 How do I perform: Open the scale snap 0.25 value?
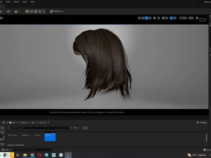[185, 18]
